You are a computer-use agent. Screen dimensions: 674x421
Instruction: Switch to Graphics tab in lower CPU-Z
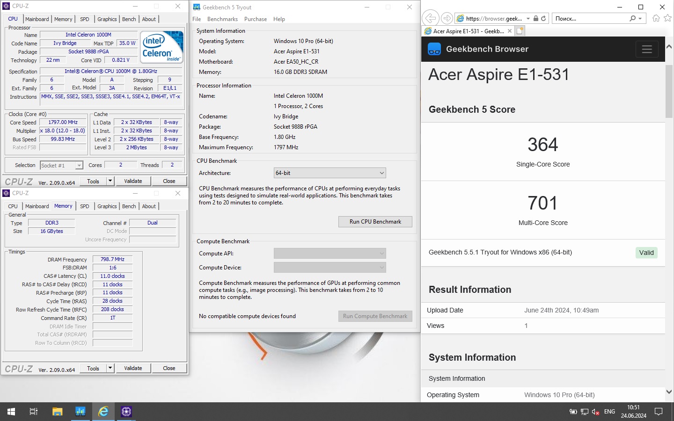[107, 206]
